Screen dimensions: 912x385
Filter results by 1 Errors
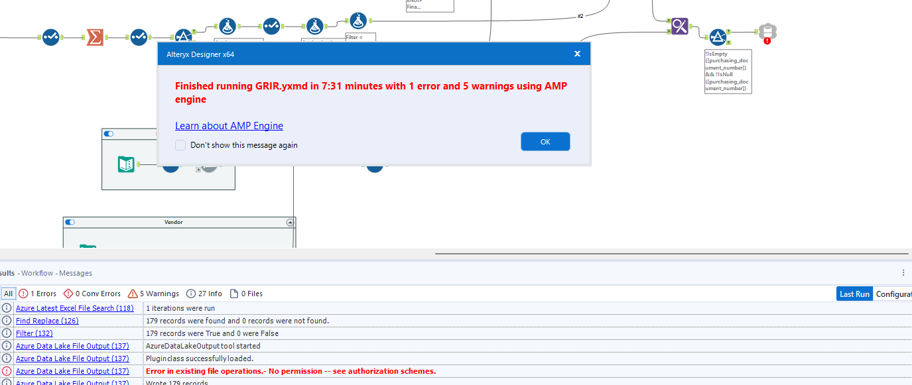[x=38, y=294]
